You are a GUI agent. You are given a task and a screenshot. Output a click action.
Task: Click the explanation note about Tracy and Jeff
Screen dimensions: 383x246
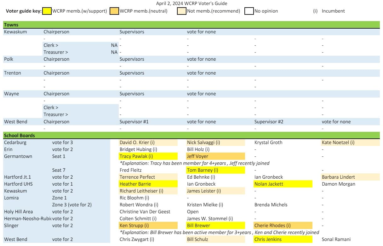tap(194, 163)
